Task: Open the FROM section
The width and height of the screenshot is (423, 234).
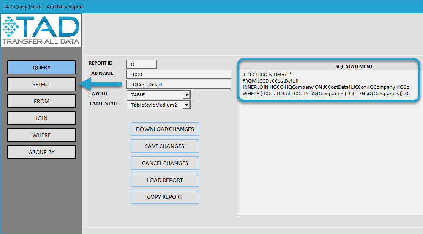Action: click(x=41, y=101)
